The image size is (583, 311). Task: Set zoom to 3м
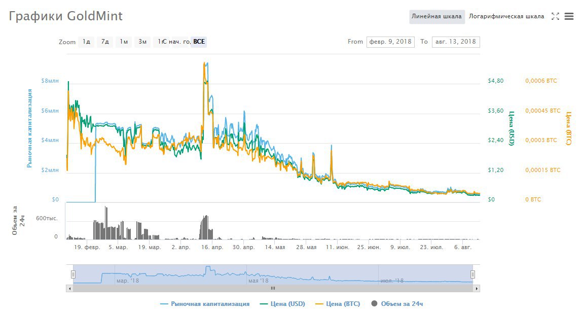point(142,42)
